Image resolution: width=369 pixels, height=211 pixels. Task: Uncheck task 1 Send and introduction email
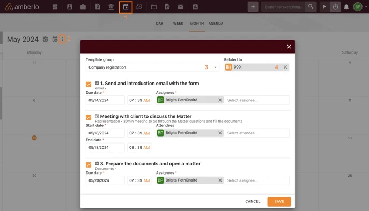coord(88,85)
